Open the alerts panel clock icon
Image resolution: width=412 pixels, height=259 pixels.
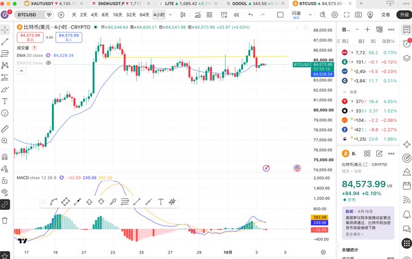(x=407, y=43)
